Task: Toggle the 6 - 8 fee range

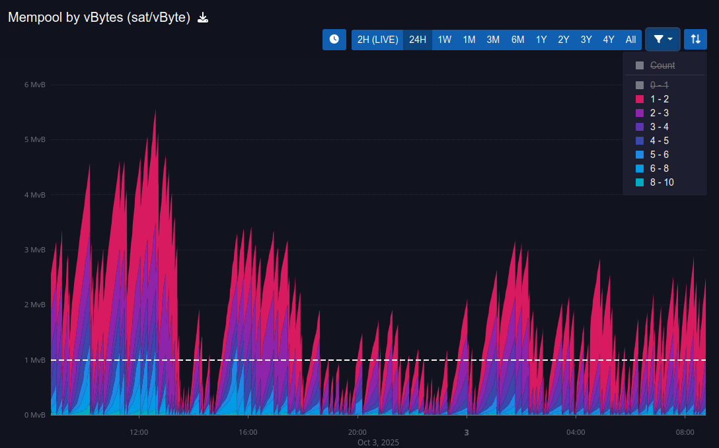Action: [x=659, y=168]
